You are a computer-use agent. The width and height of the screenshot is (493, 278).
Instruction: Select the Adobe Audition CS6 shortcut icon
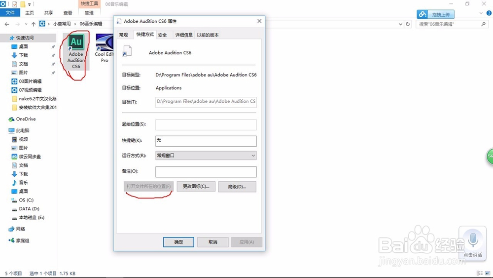point(76,52)
